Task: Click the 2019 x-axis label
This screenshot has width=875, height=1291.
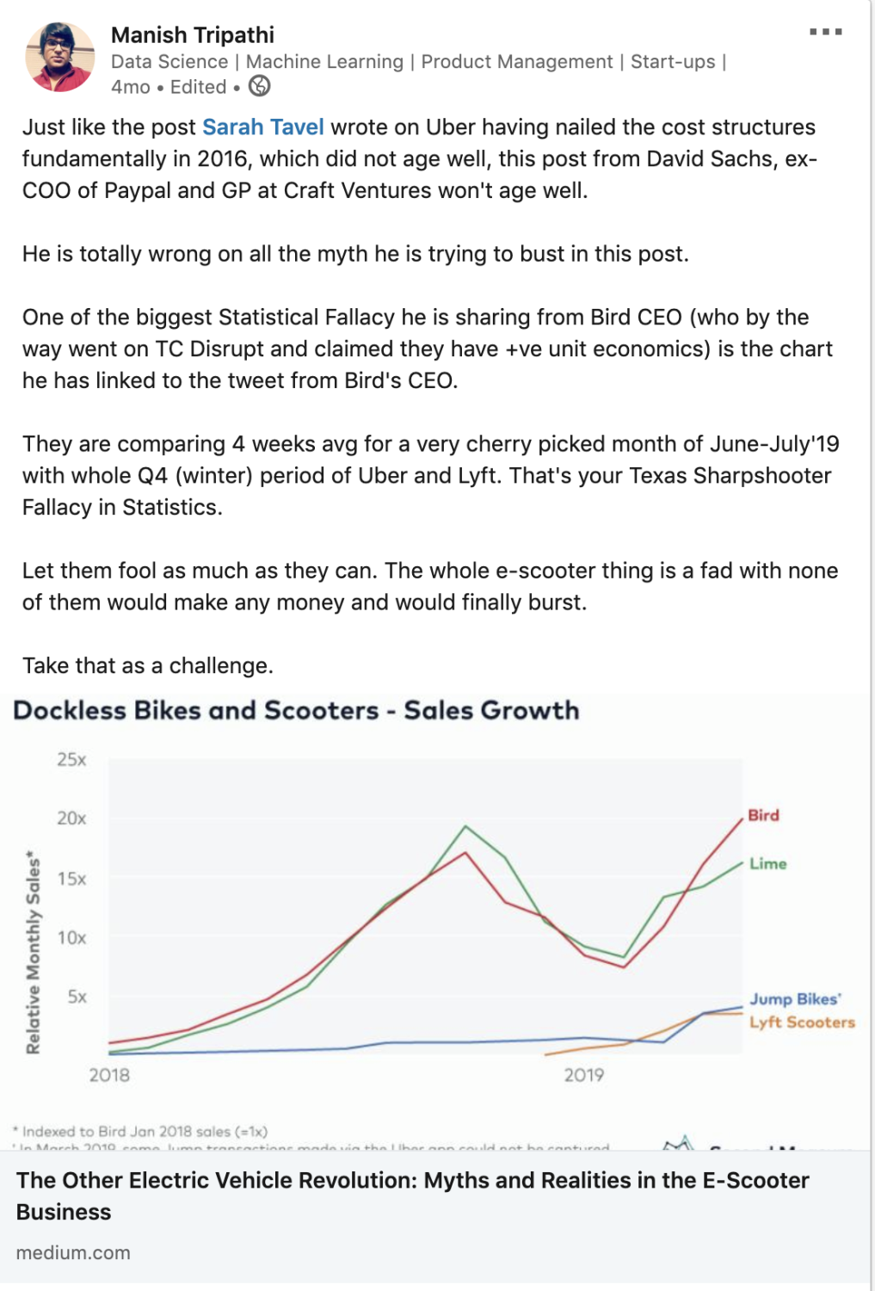Action: click(x=583, y=1075)
